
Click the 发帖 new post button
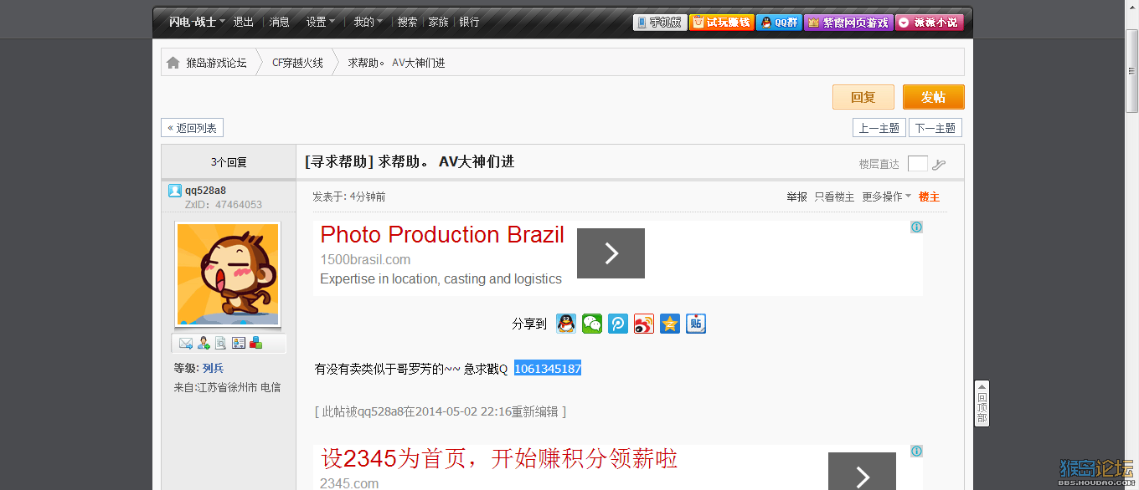click(x=934, y=97)
